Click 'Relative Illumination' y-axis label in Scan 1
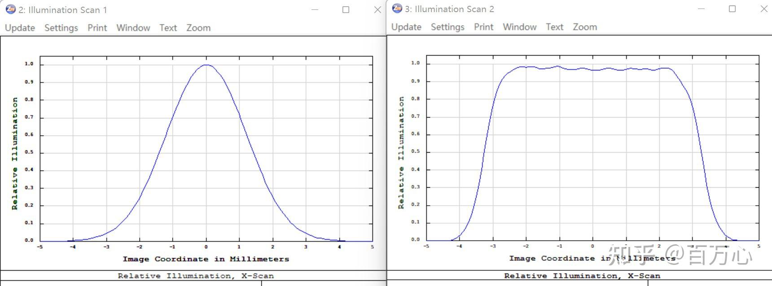Screen dimensions: 772x286 pyautogui.click(x=15, y=154)
